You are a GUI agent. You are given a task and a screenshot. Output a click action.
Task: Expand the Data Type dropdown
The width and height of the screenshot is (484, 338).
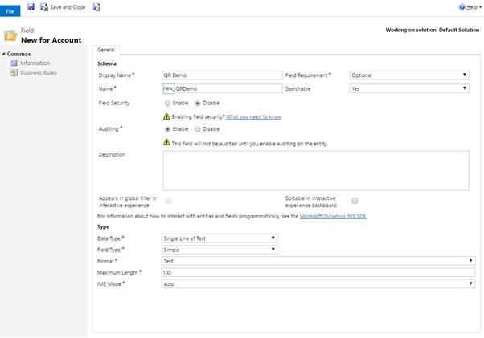pos(219,238)
